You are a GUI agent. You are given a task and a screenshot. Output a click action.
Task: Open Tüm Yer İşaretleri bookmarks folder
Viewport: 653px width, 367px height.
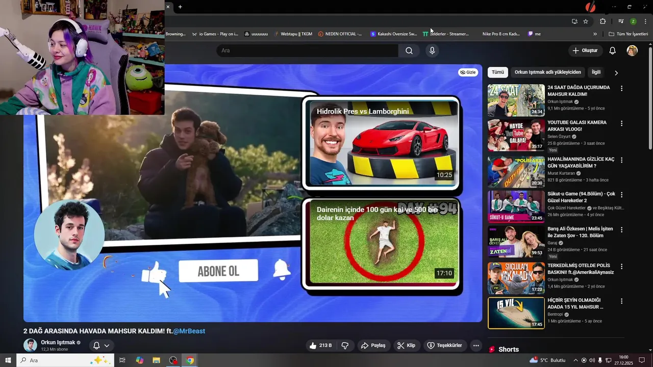(x=628, y=34)
